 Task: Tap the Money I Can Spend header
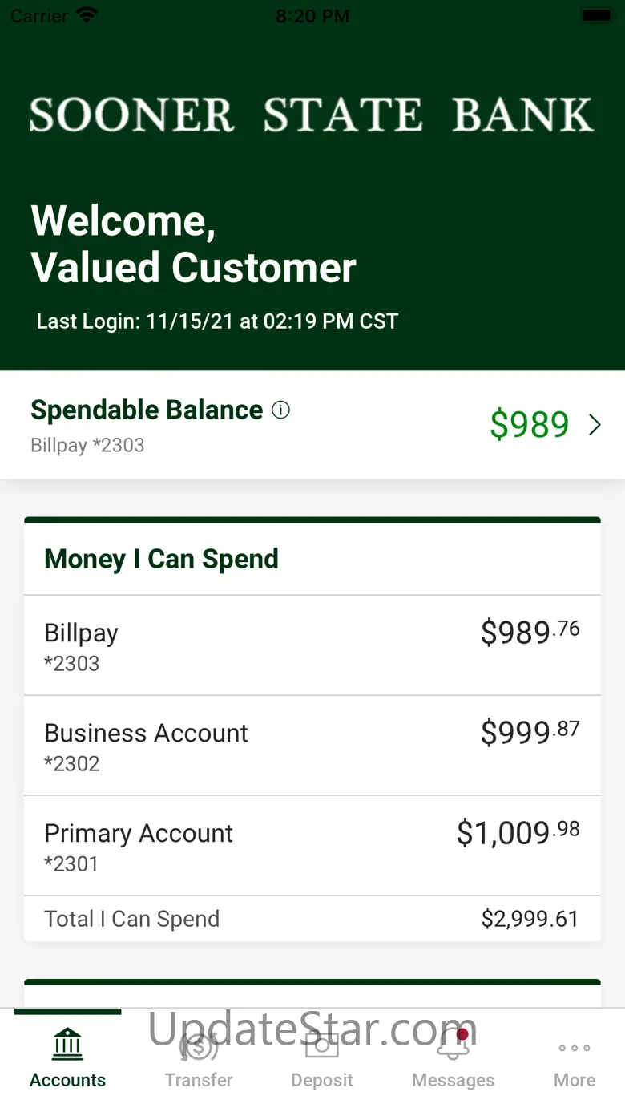click(161, 559)
